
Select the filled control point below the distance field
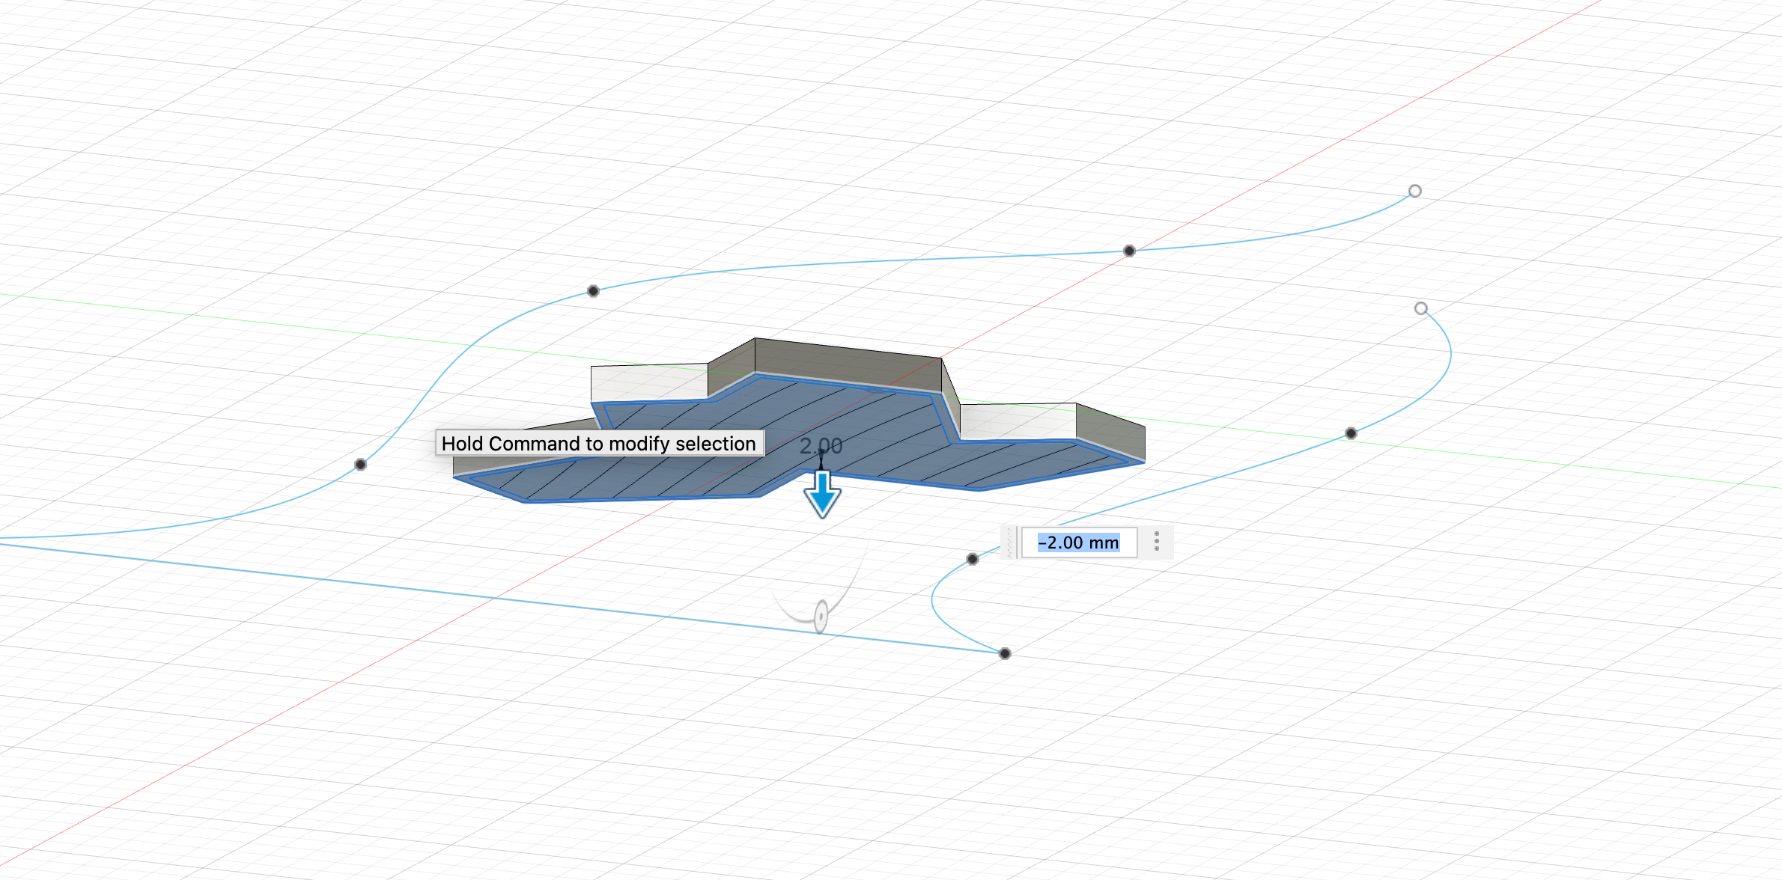(971, 558)
